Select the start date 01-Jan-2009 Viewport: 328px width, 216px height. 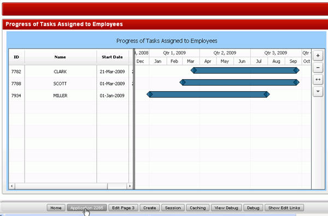(x=112, y=95)
